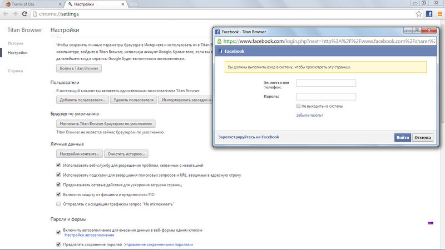Screen dimensions: 445x250
Task: Toggle search suggestions in address bar checkbox
Action: pyautogui.click(x=58, y=175)
